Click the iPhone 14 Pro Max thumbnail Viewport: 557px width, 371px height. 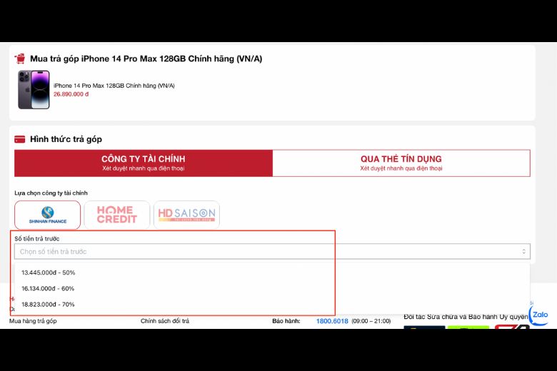[34, 90]
